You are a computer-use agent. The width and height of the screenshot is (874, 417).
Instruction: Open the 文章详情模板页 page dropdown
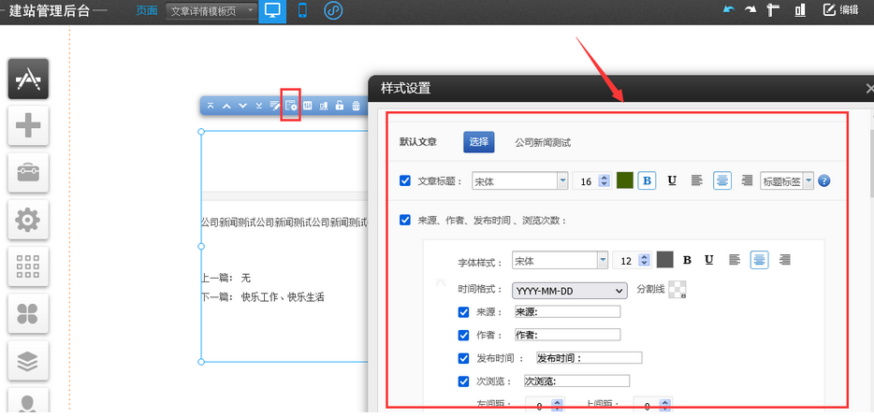(x=211, y=11)
